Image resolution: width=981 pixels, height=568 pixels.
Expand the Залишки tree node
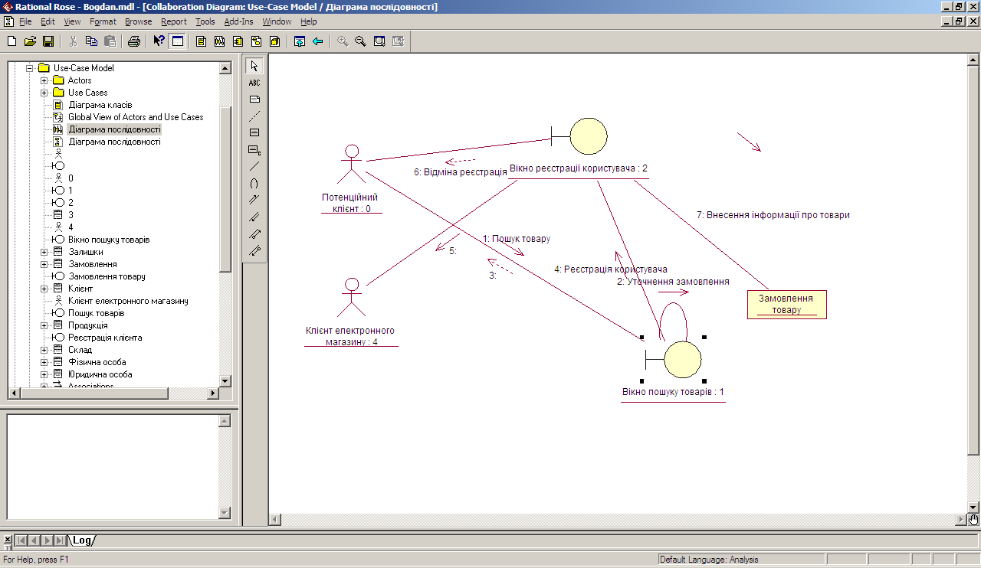[44, 252]
